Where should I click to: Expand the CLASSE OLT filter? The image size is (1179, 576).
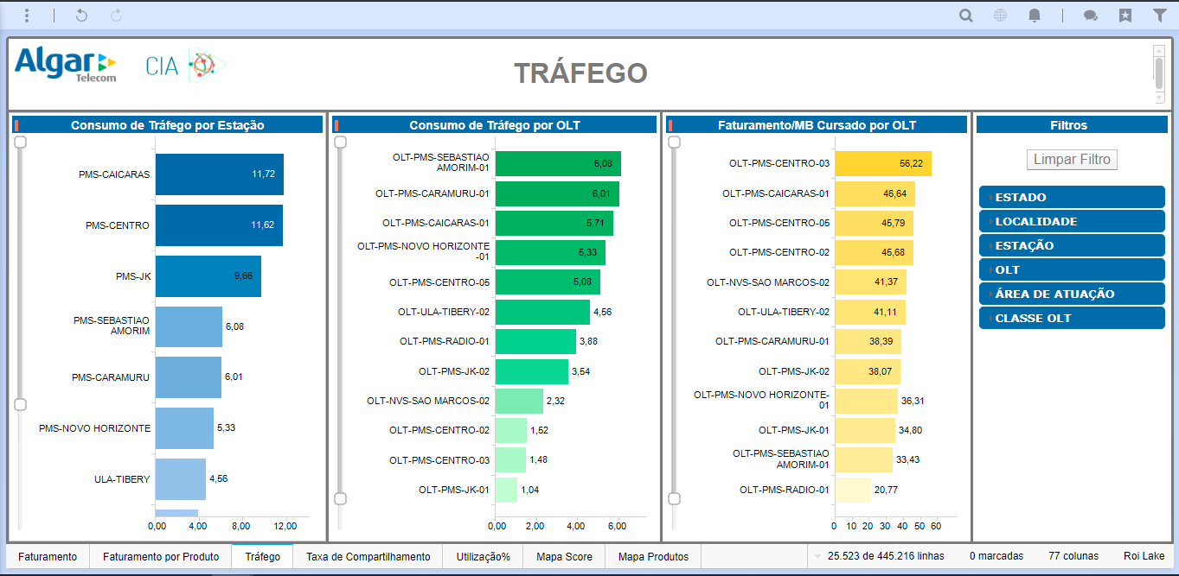click(x=1071, y=319)
